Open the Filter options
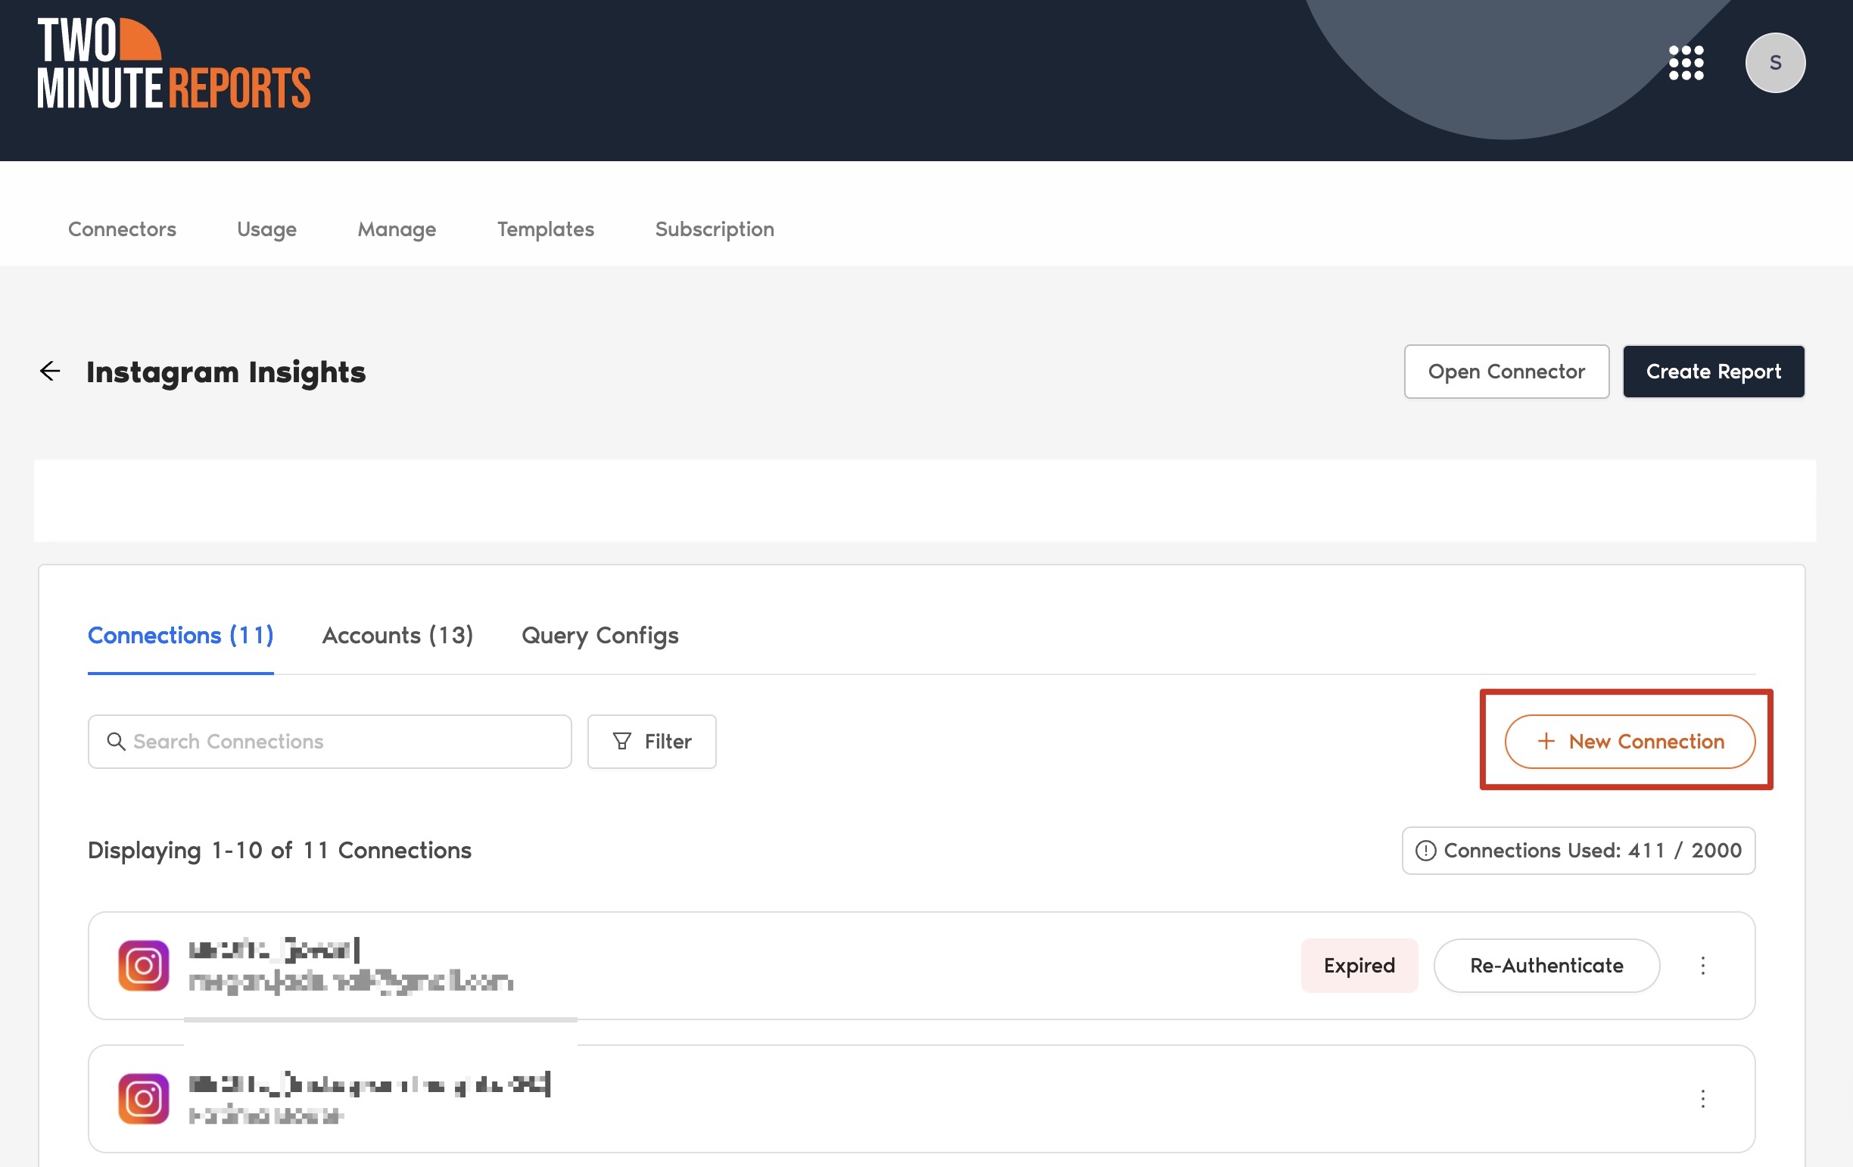Viewport: 1853px width, 1167px height. tap(651, 742)
